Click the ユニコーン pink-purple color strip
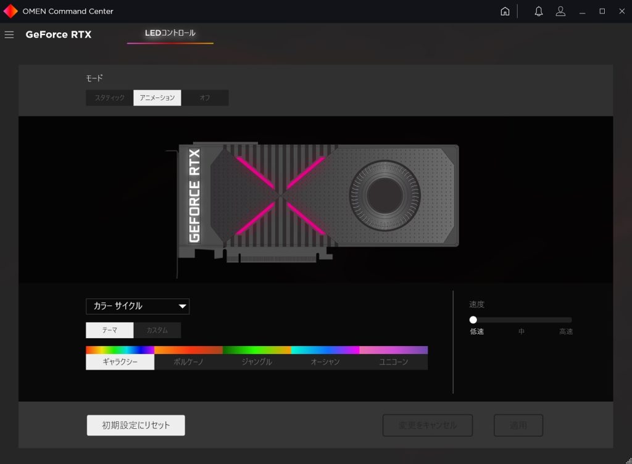This screenshot has height=464, width=632. [393, 350]
